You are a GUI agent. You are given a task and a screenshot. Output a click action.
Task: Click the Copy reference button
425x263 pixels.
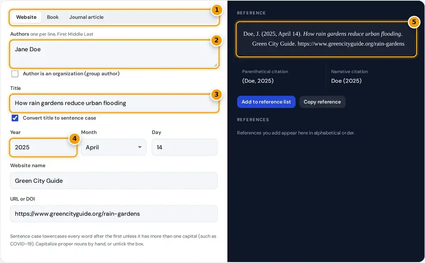pos(322,102)
